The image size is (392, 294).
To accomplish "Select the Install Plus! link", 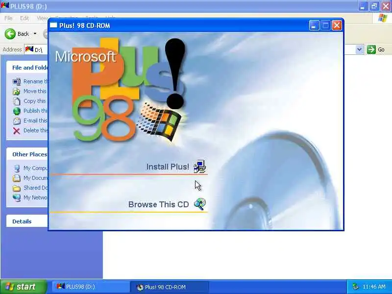I will (168, 167).
